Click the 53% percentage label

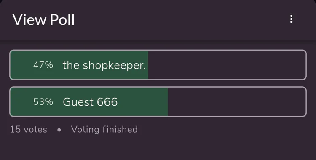[x=43, y=102]
